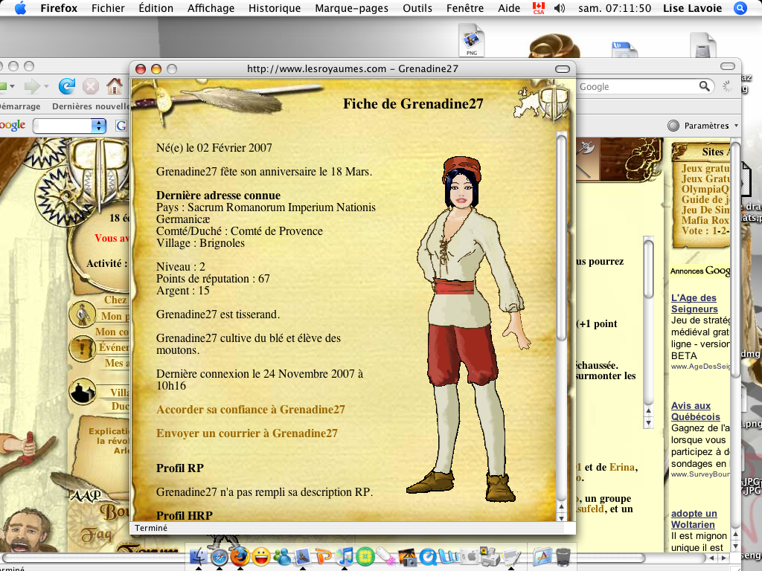Open the Démarrage bookmark in bookmarks bar
Image resolution: width=762 pixels, height=571 pixels.
click(x=20, y=106)
